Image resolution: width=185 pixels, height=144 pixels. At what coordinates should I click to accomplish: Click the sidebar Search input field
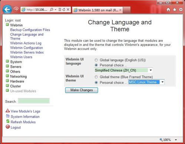[x=34, y=101]
